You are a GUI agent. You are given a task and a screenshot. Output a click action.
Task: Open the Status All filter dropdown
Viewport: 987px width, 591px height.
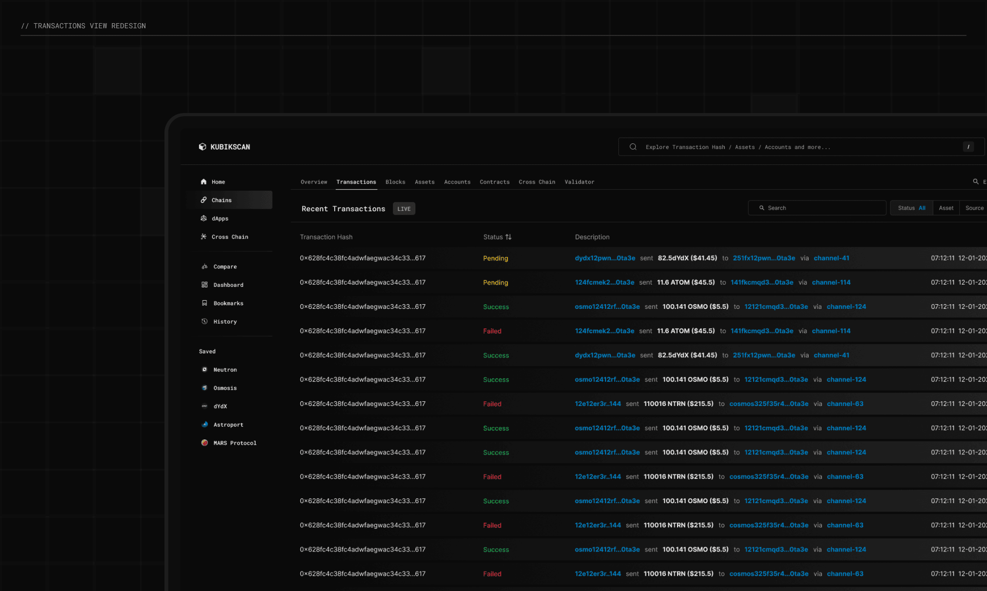(911, 208)
